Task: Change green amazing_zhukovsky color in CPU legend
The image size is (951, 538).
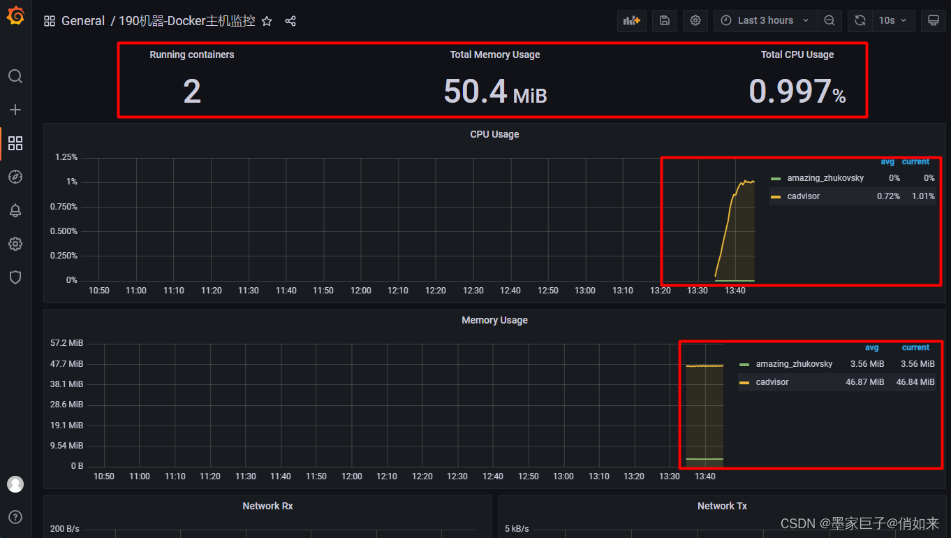Action: 776,178
